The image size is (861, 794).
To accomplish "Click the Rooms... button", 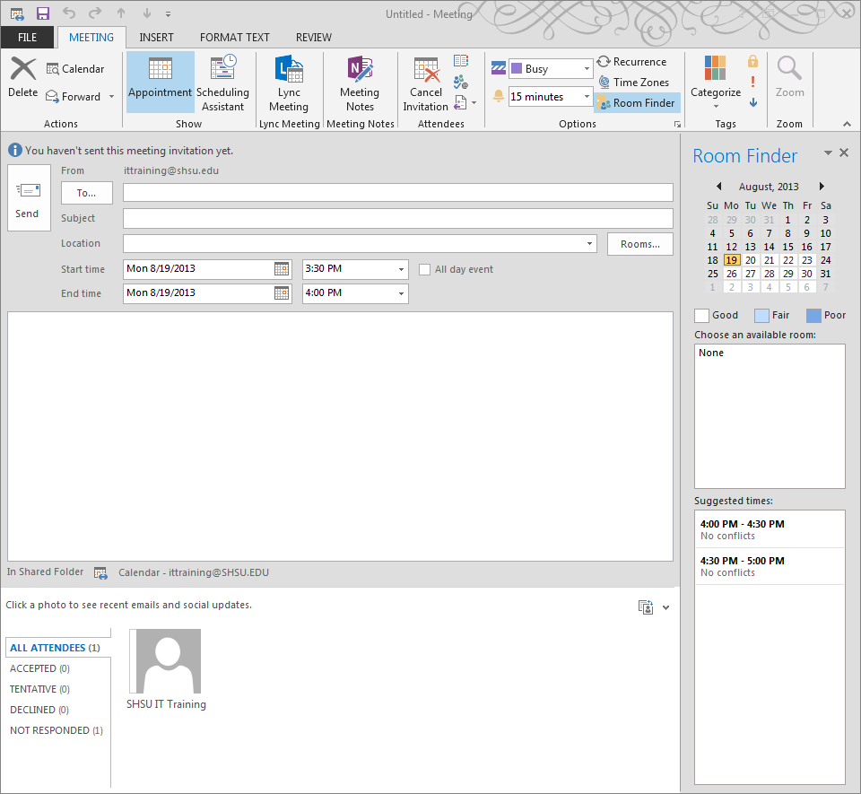I will [x=640, y=244].
